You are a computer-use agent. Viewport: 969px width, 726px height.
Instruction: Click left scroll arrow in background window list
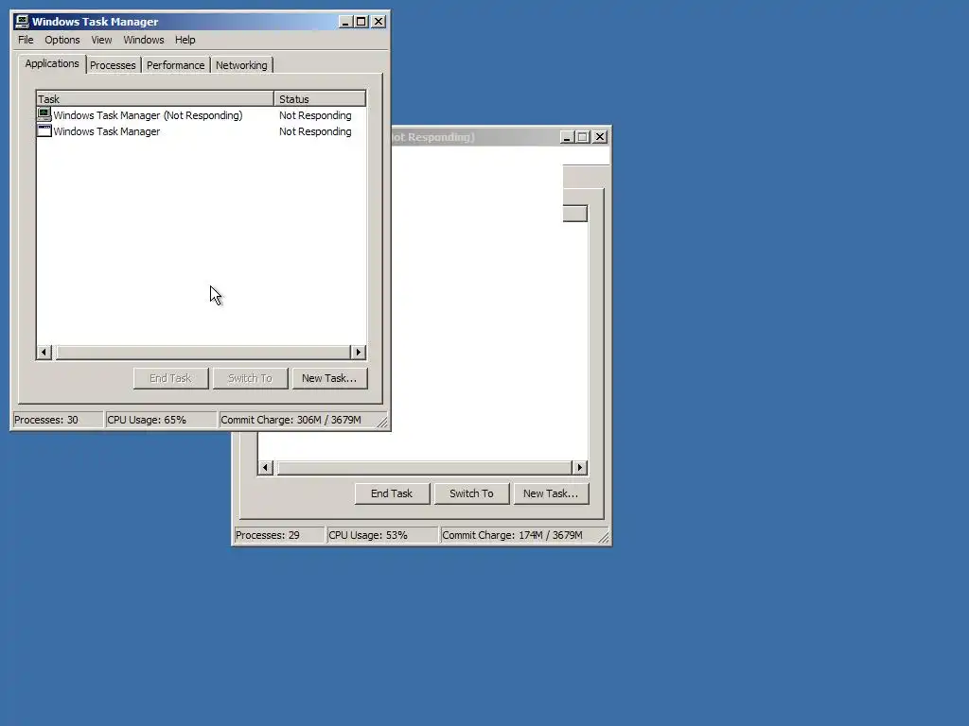265,468
